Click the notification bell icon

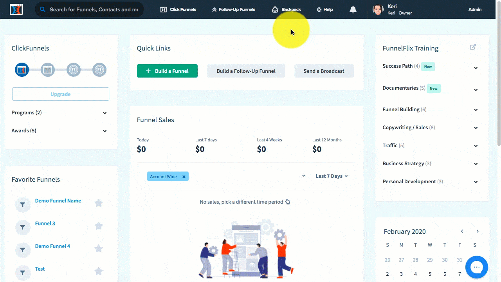pyautogui.click(x=353, y=9)
